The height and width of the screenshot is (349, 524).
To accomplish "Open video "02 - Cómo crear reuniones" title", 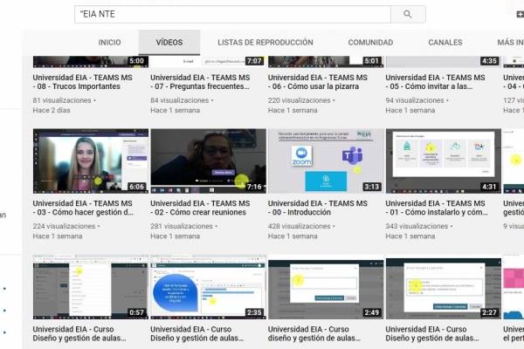I will [x=200, y=208].
